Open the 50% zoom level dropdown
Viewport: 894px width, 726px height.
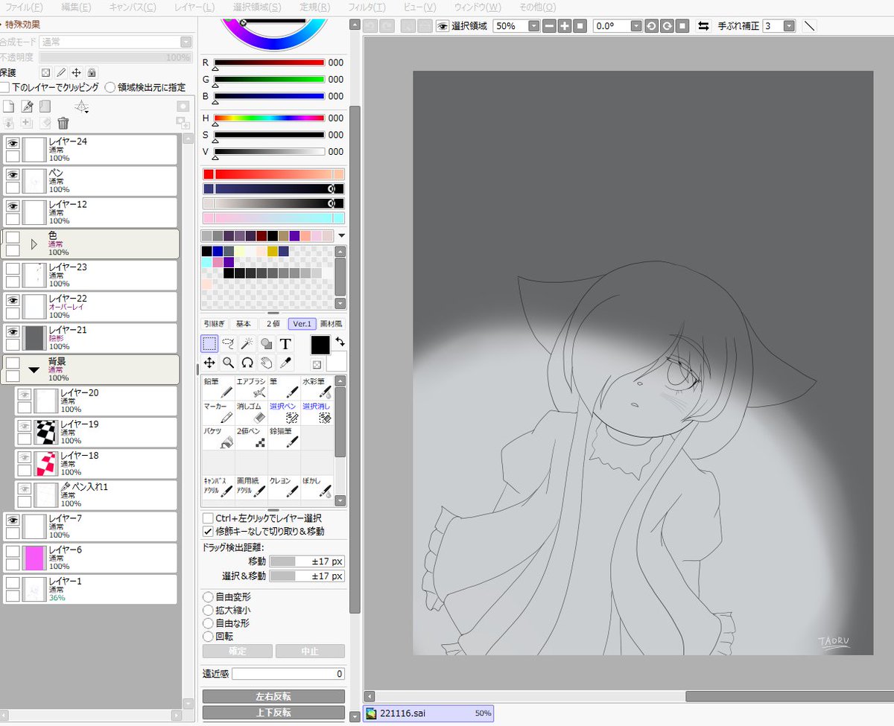[533, 26]
